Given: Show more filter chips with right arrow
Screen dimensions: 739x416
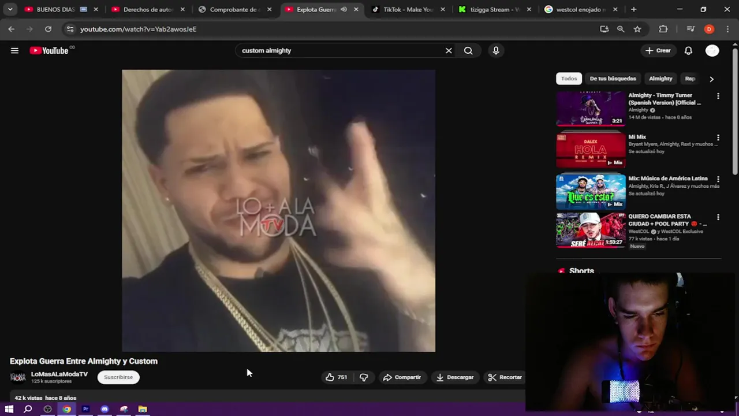Looking at the screenshot, I should [711, 79].
